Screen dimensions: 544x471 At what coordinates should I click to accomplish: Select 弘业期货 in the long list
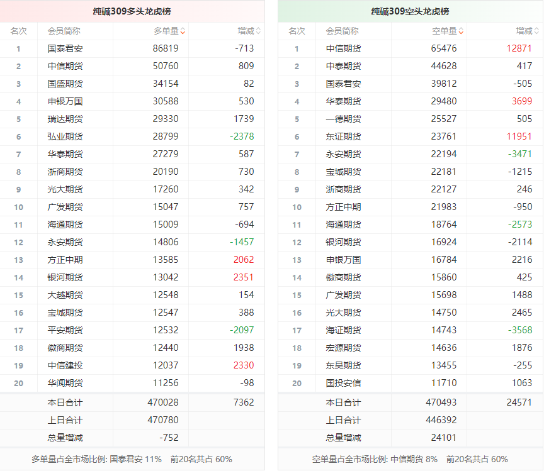[x=65, y=136]
